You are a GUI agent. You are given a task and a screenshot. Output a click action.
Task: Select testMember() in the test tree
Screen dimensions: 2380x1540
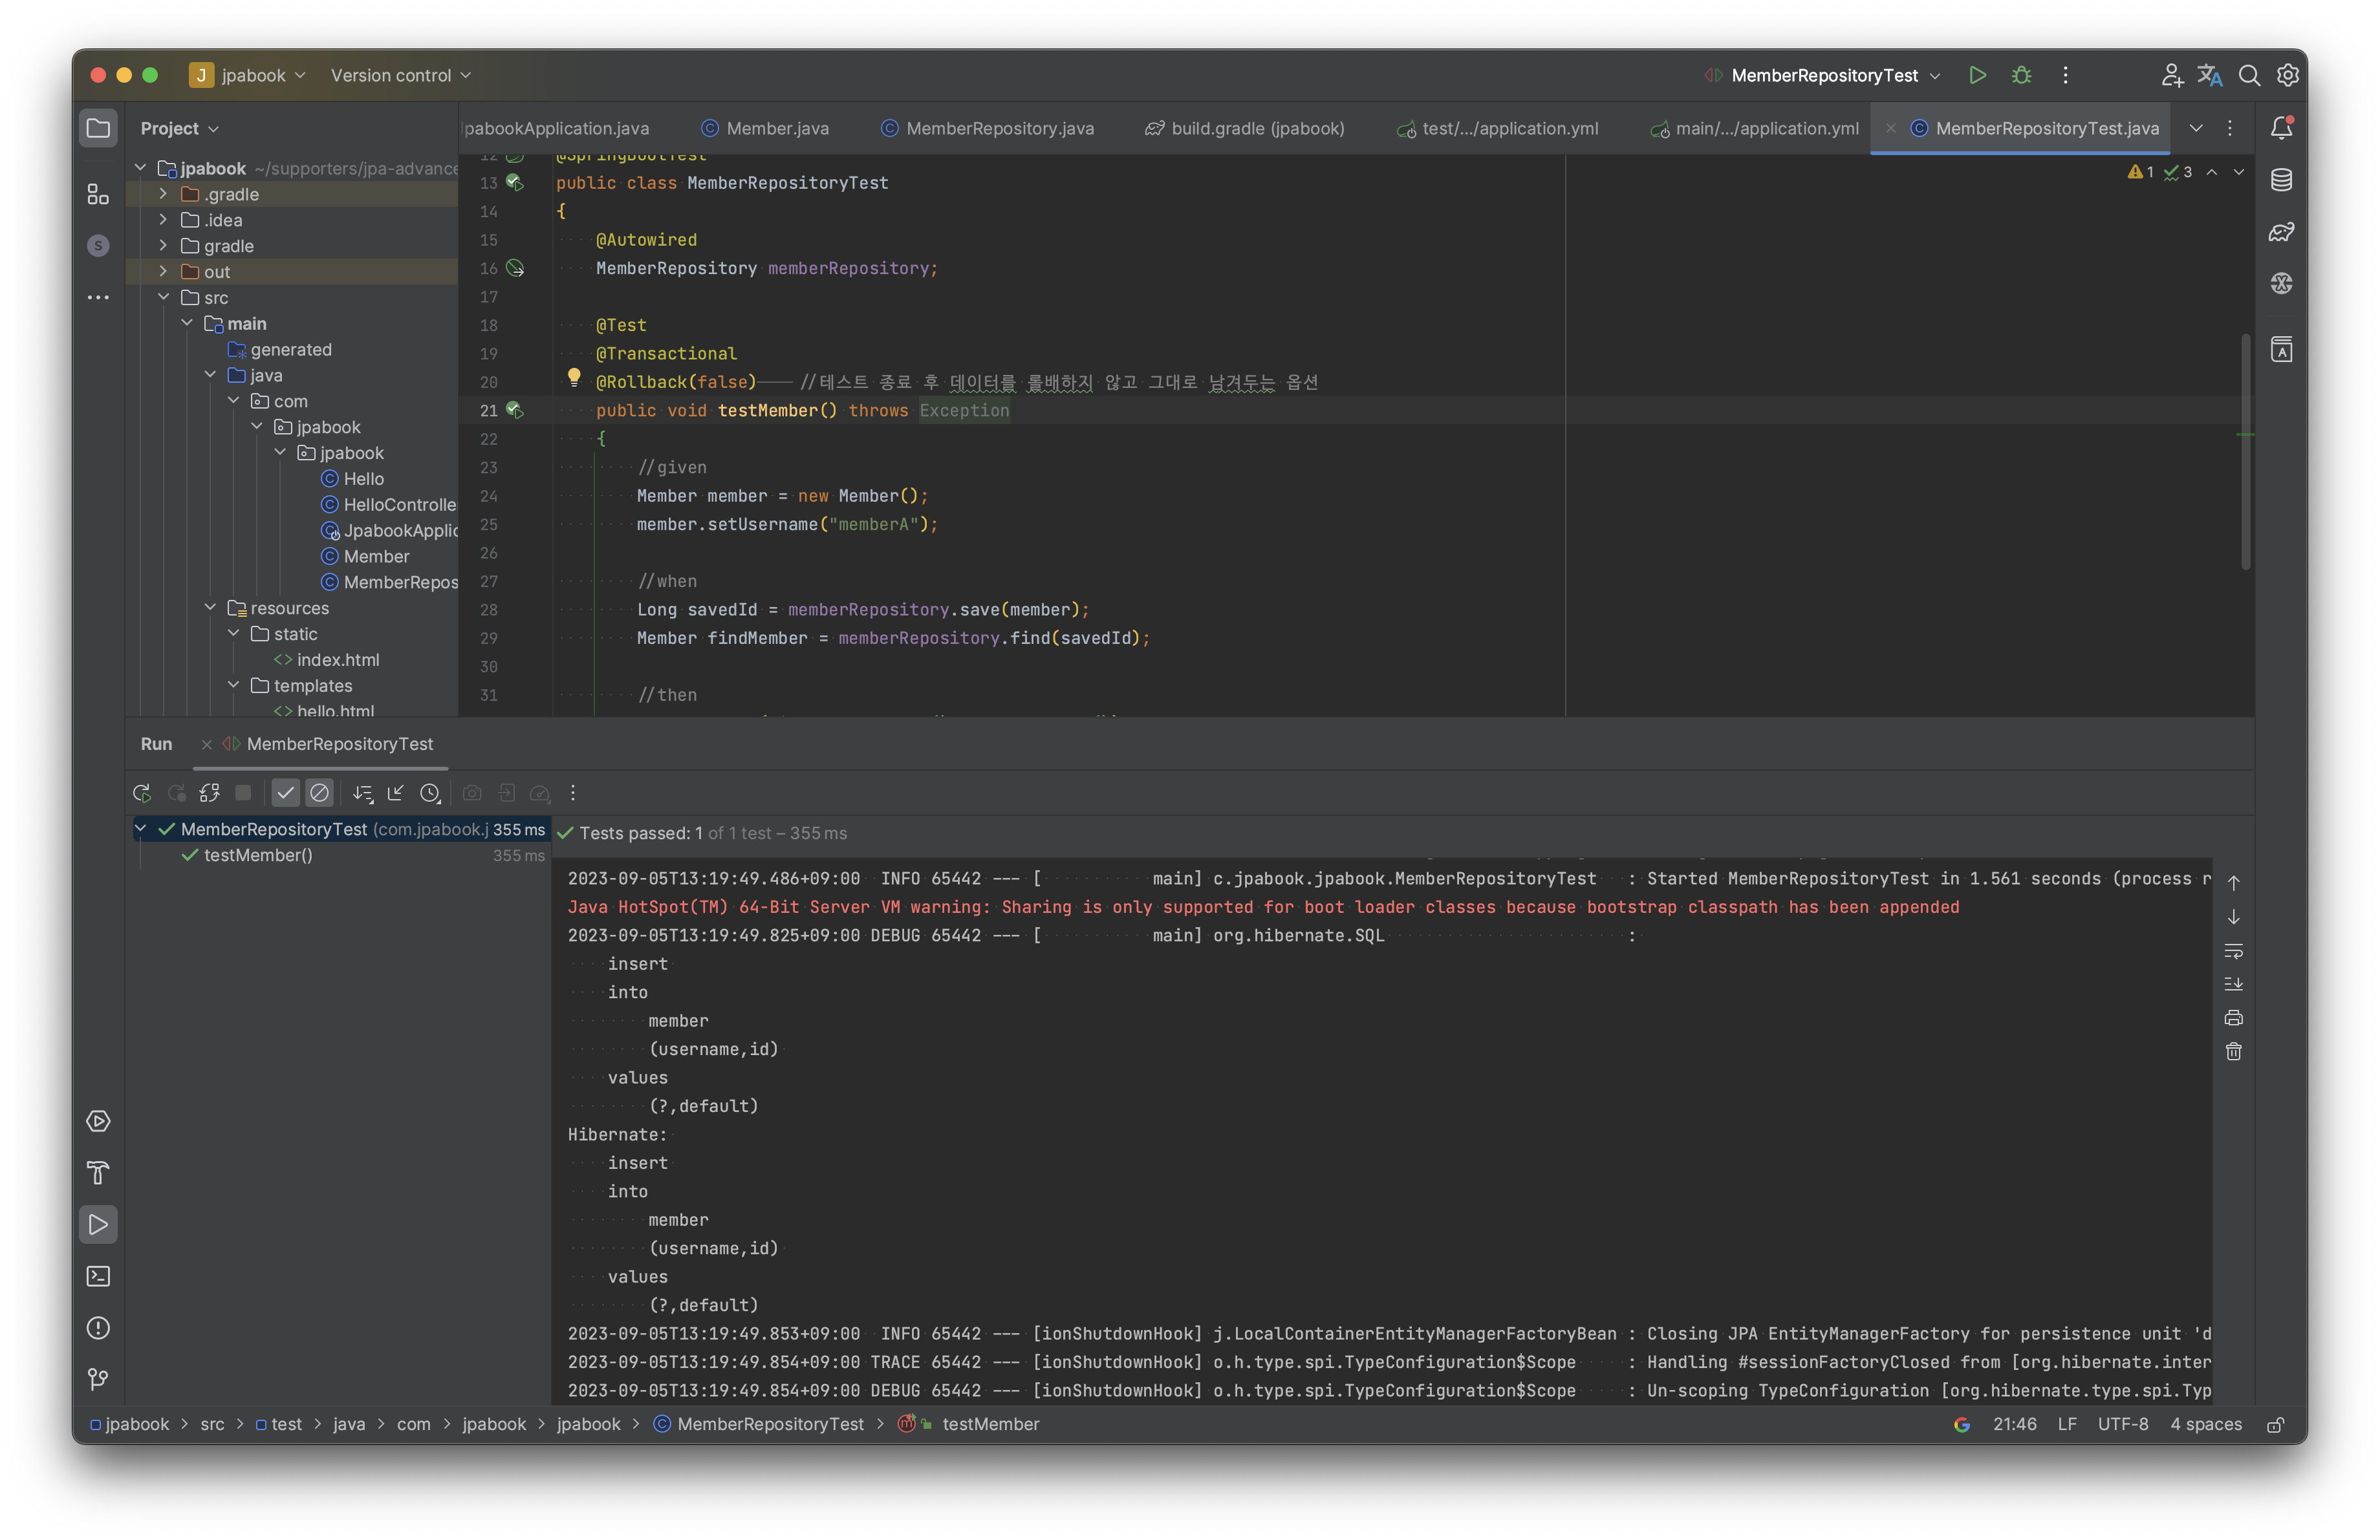coord(258,855)
